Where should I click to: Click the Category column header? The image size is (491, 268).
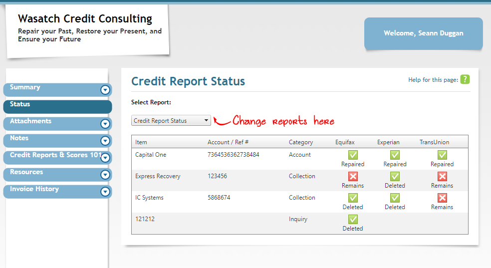tap(300, 142)
